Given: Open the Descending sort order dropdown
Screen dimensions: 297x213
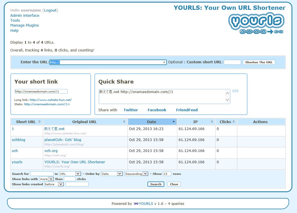Looking at the screenshot, I should (x=136, y=174).
